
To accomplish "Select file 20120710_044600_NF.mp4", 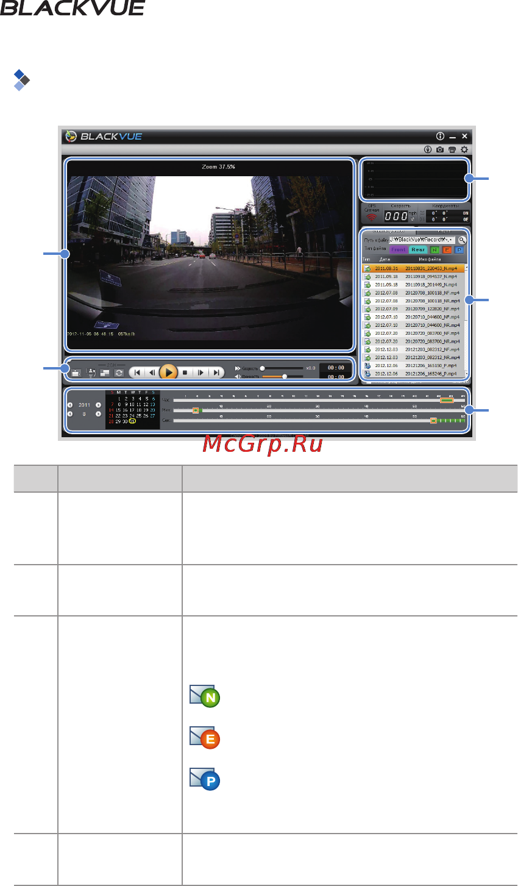I will pos(414,317).
